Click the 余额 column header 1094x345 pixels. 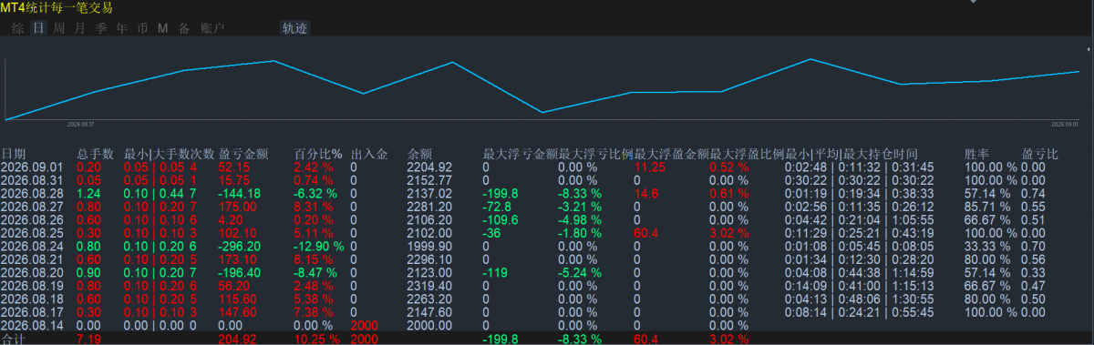point(419,154)
